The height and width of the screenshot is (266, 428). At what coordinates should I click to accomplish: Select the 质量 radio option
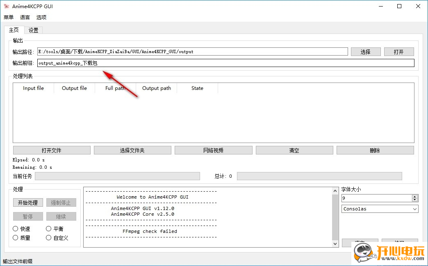point(21,238)
